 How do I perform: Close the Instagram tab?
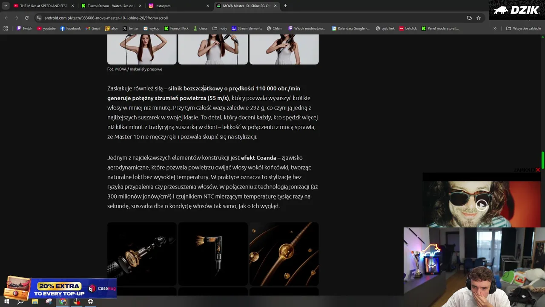coord(208,6)
